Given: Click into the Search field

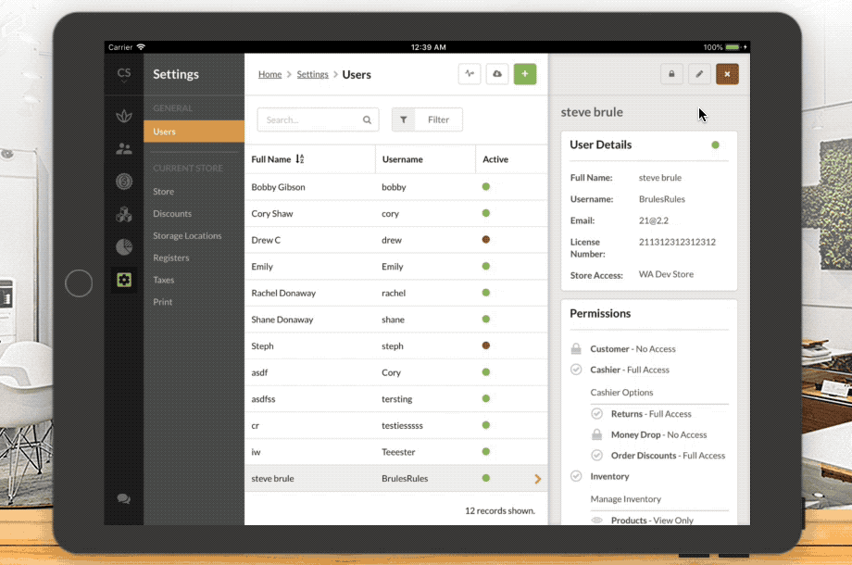Looking at the screenshot, I should (x=318, y=119).
